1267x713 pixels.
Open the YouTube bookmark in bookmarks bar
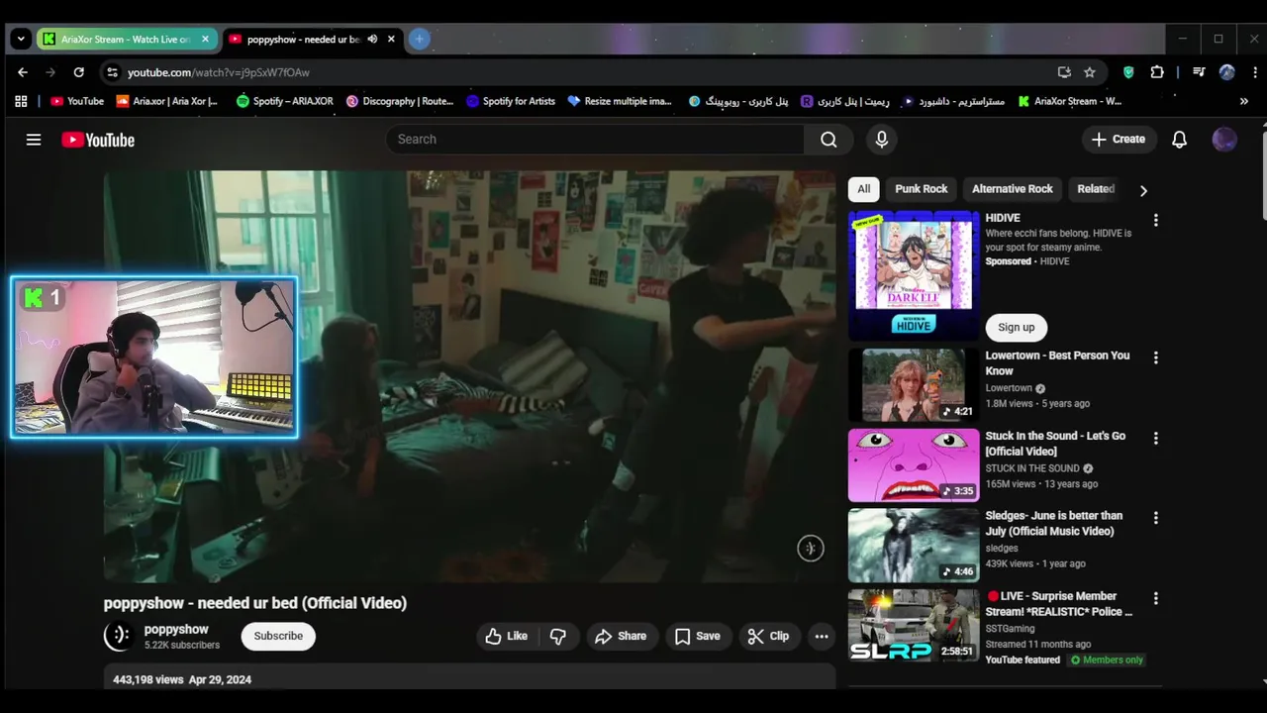77,101
